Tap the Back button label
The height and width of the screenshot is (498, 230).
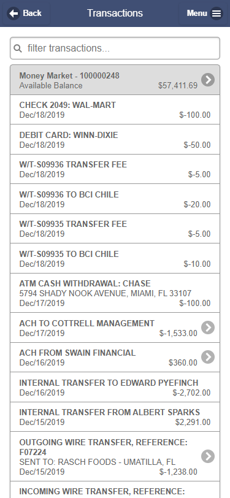[x=32, y=13]
